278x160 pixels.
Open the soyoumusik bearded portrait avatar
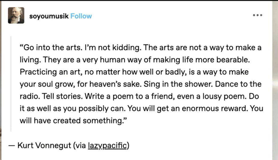[x=16, y=15]
